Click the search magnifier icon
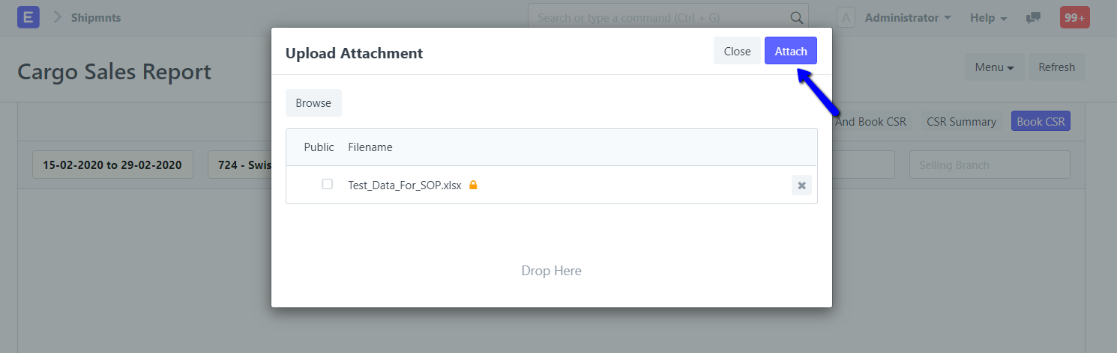Image resolution: width=1117 pixels, height=353 pixels. tap(796, 17)
